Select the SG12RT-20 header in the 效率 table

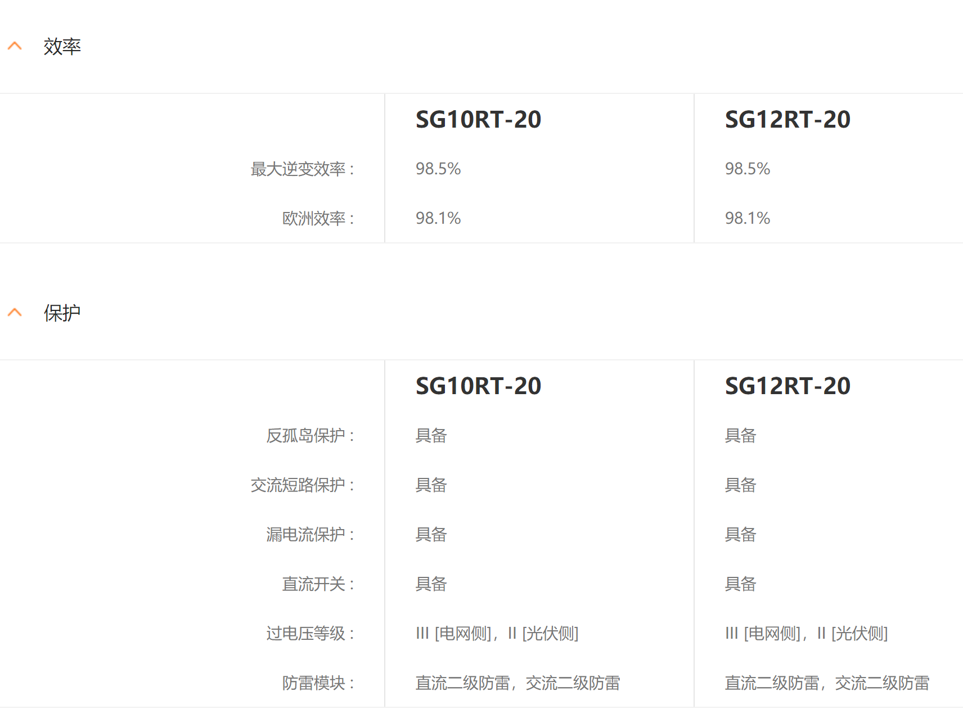(787, 120)
